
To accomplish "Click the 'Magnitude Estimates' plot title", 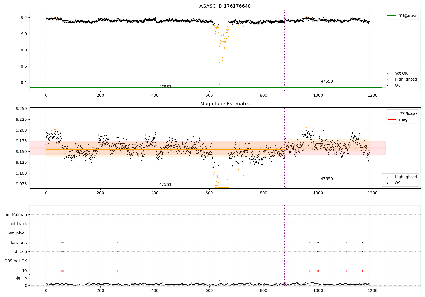I will click(x=225, y=104).
